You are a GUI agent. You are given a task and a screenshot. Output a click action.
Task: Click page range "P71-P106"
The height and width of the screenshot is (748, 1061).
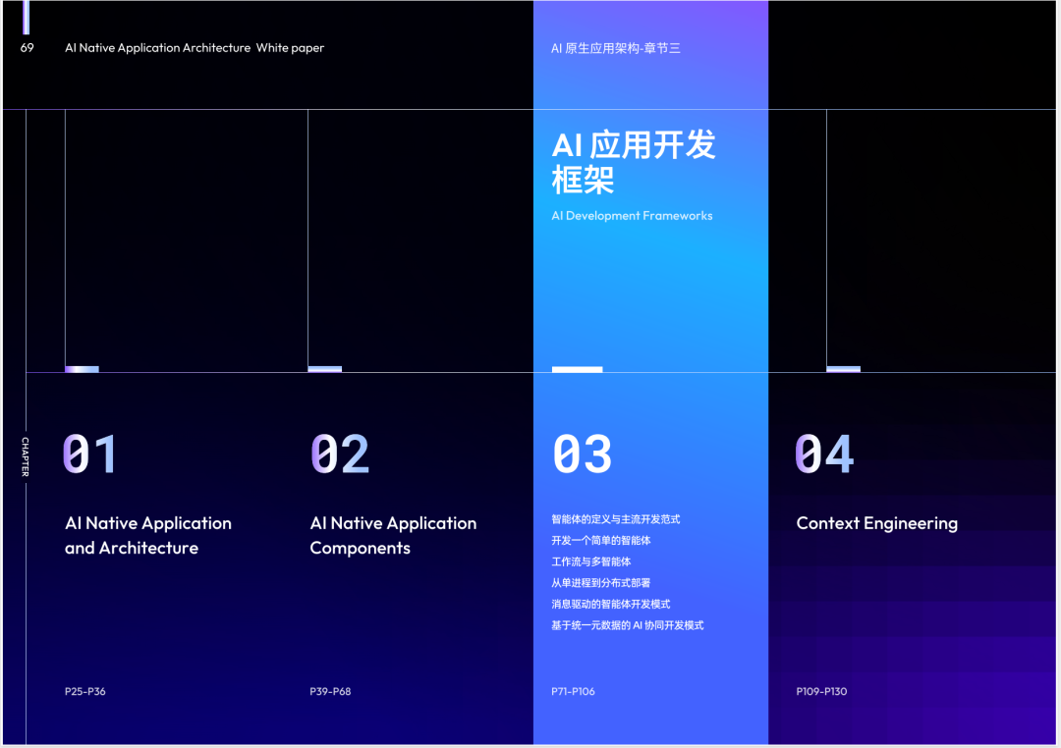[x=573, y=691]
